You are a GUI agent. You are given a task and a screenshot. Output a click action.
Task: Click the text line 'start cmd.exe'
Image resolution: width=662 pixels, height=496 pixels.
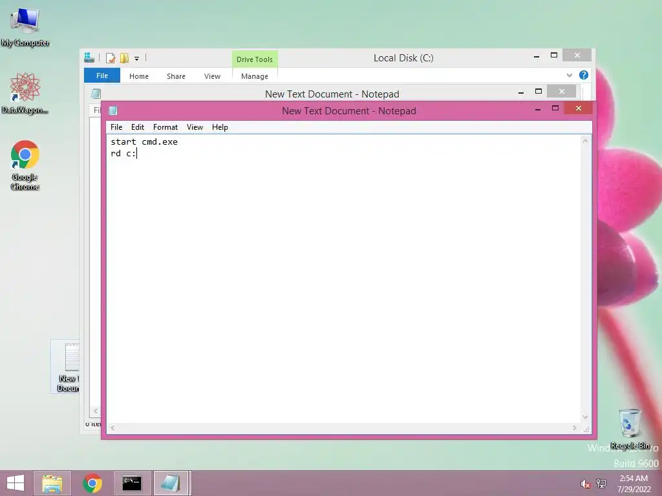(x=144, y=141)
